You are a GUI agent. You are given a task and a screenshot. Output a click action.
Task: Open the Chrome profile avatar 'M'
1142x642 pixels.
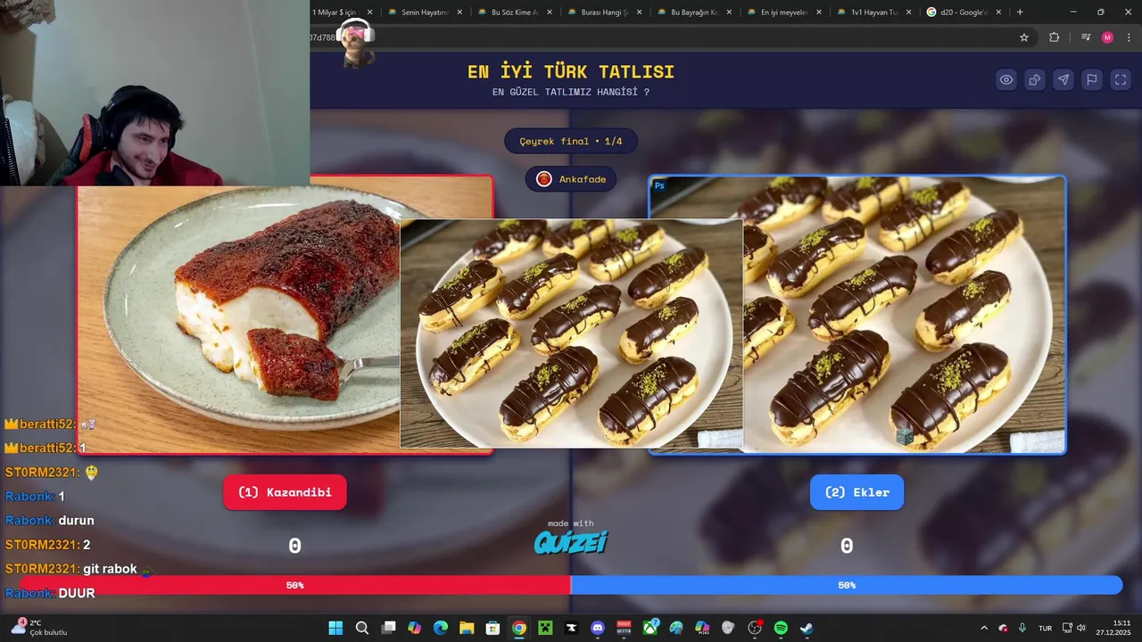point(1107,37)
